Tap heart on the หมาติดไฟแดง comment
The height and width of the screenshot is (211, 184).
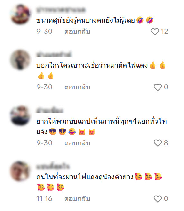tap(158, 87)
